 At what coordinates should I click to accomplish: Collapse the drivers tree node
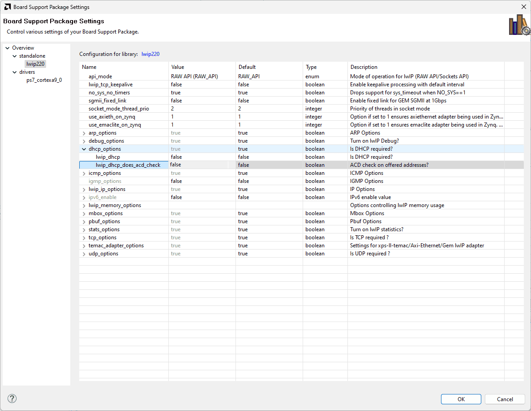tap(14, 72)
